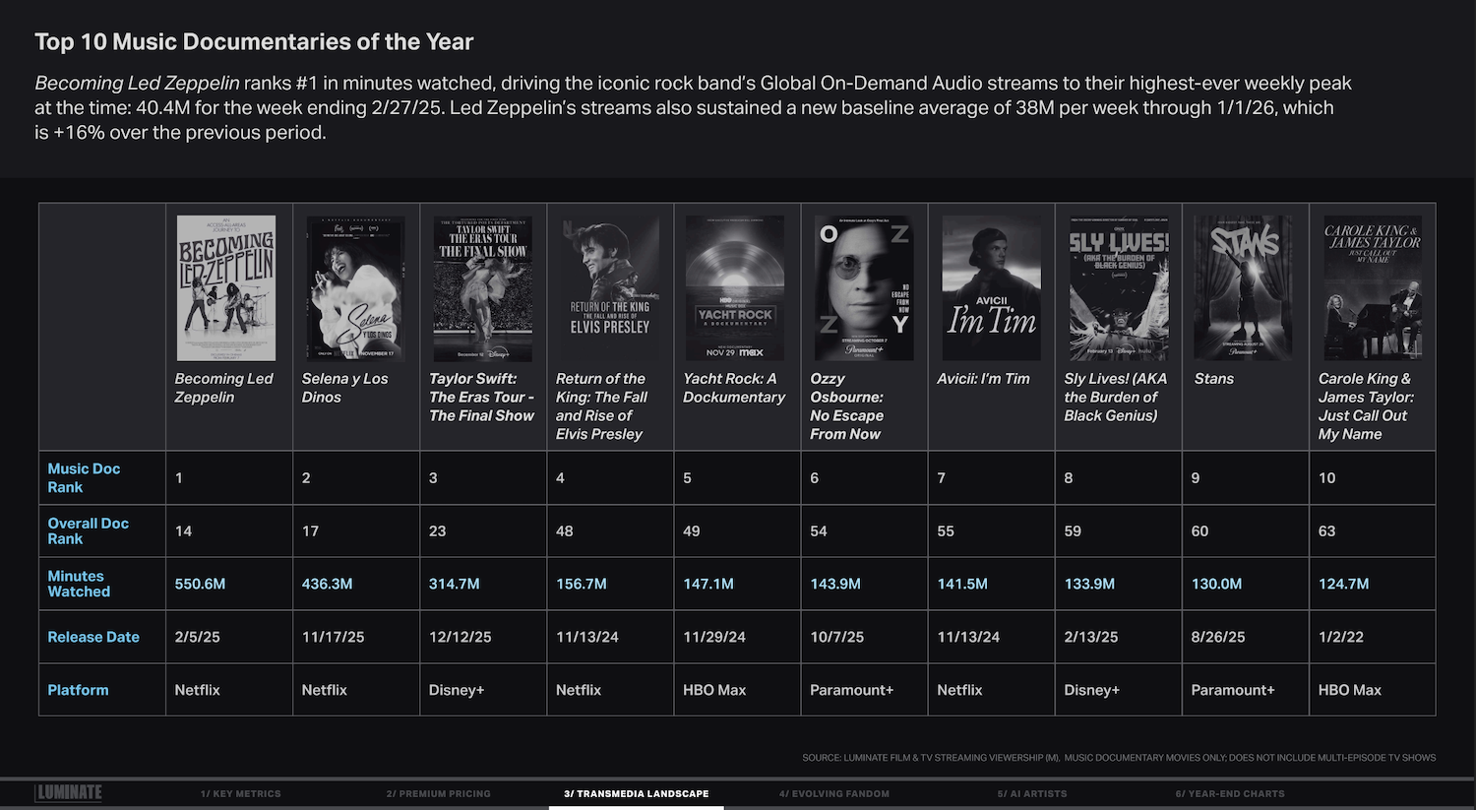
Task: Click the Becoming Led Zeppelin poster
Action: coord(226,288)
